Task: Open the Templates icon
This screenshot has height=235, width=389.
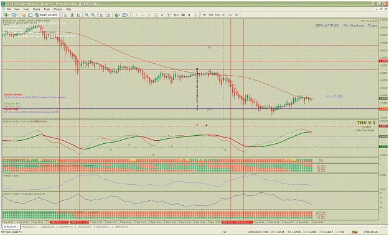Action: pos(124,15)
